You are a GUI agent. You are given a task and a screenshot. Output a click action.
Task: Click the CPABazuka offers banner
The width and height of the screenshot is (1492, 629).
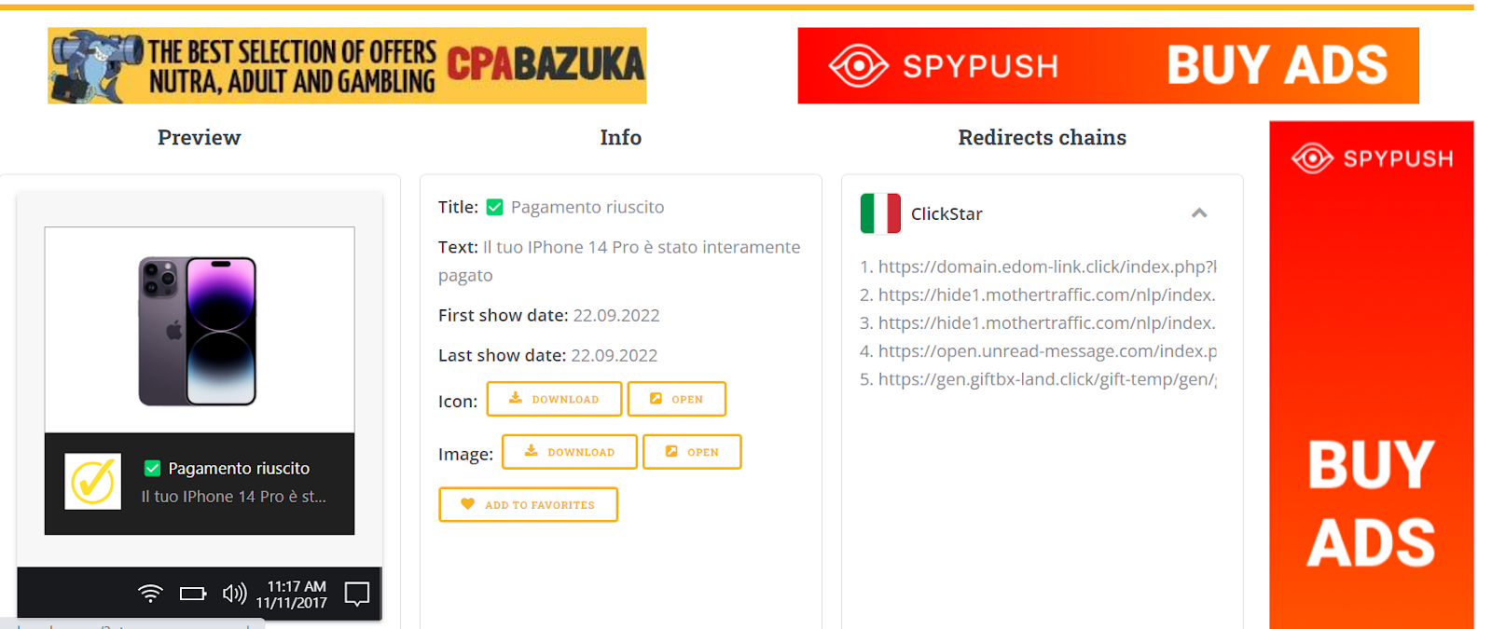[347, 65]
